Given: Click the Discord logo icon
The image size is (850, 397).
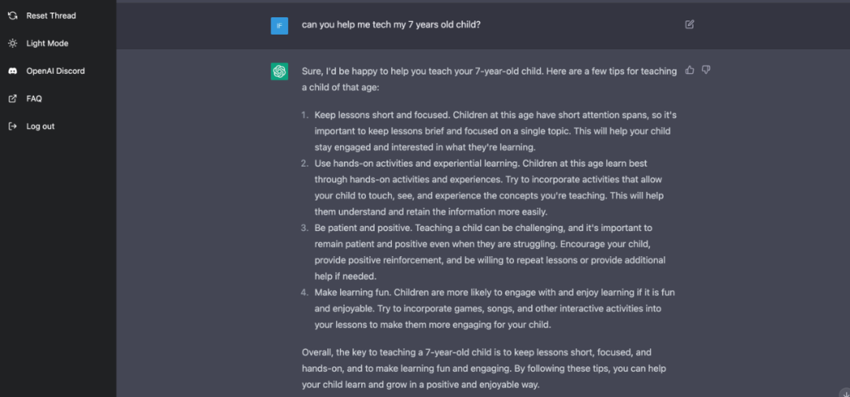Looking at the screenshot, I should [x=13, y=71].
